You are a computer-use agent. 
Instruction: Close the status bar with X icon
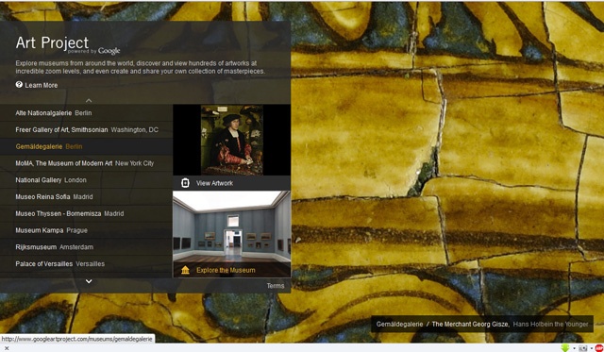7,348
